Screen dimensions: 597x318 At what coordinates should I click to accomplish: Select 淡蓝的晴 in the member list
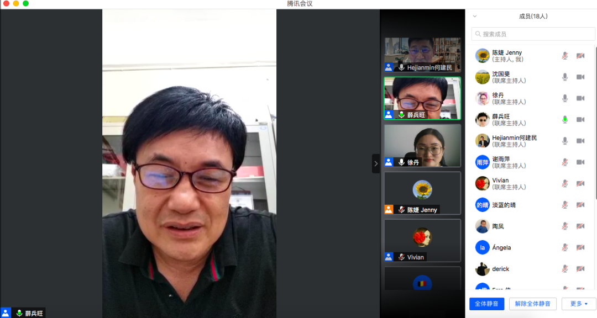tap(504, 205)
